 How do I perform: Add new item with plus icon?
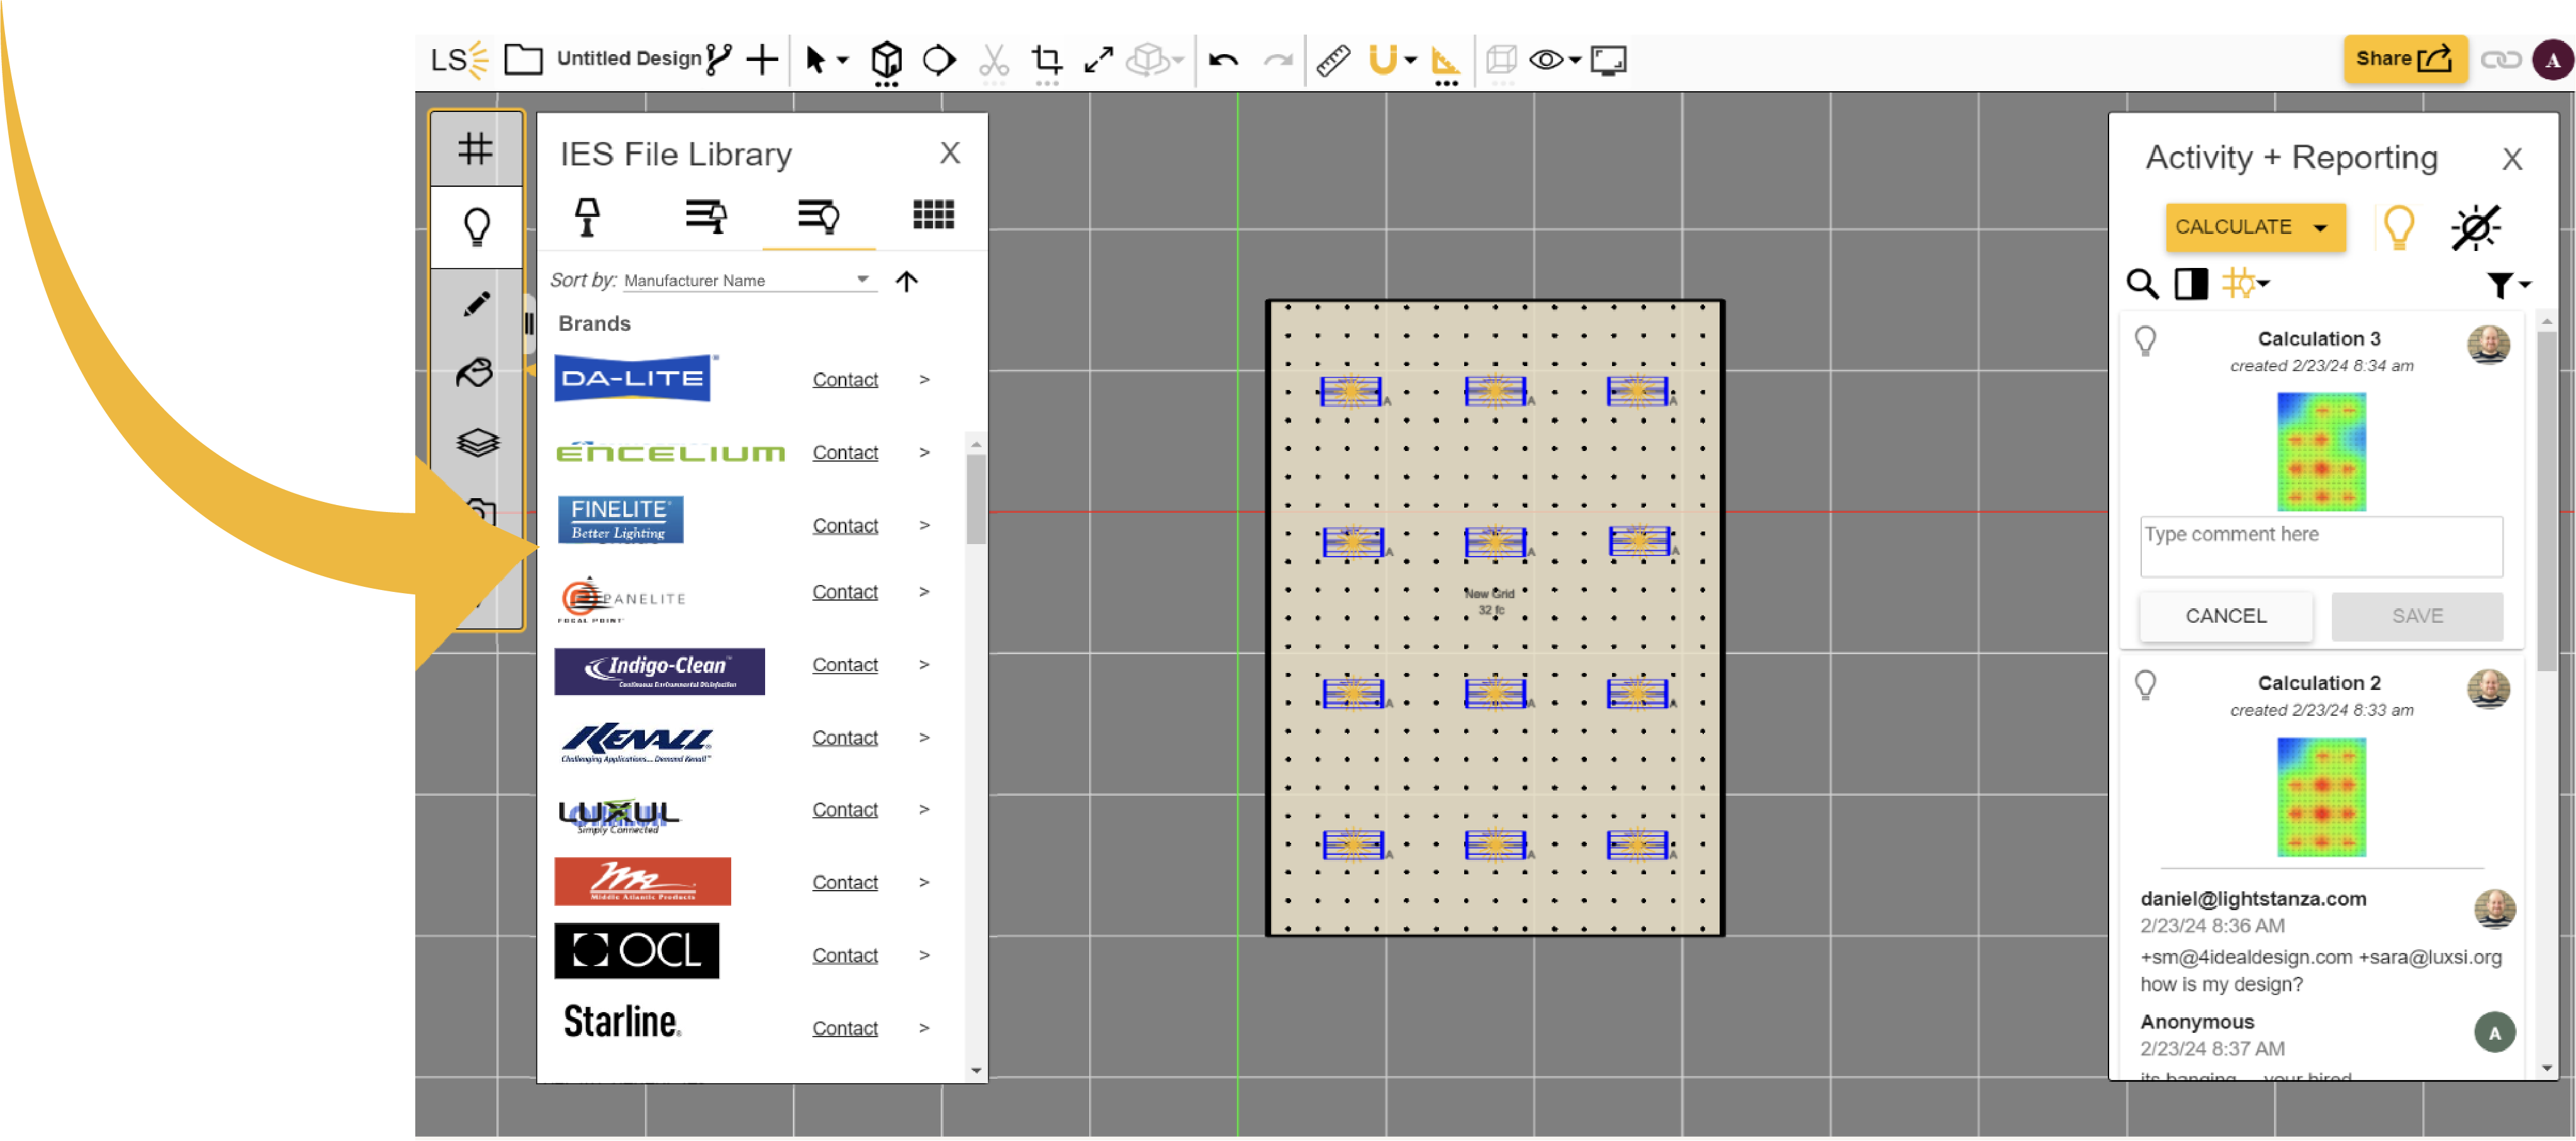point(763,60)
